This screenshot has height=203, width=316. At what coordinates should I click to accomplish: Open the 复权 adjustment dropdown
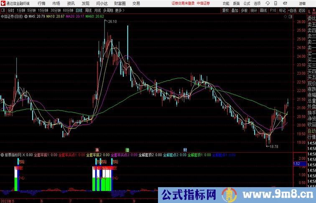click(x=226, y=10)
